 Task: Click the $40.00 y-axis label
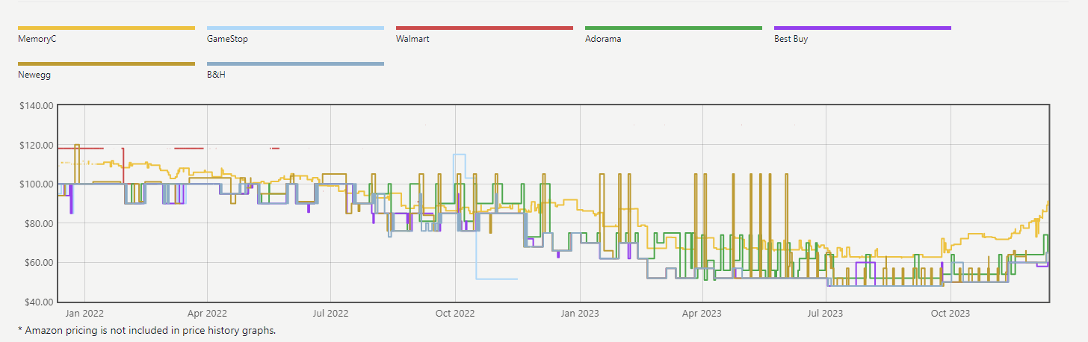pos(38,302)
